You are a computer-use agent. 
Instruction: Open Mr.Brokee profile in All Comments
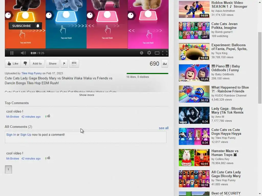(x=13, y=158)
